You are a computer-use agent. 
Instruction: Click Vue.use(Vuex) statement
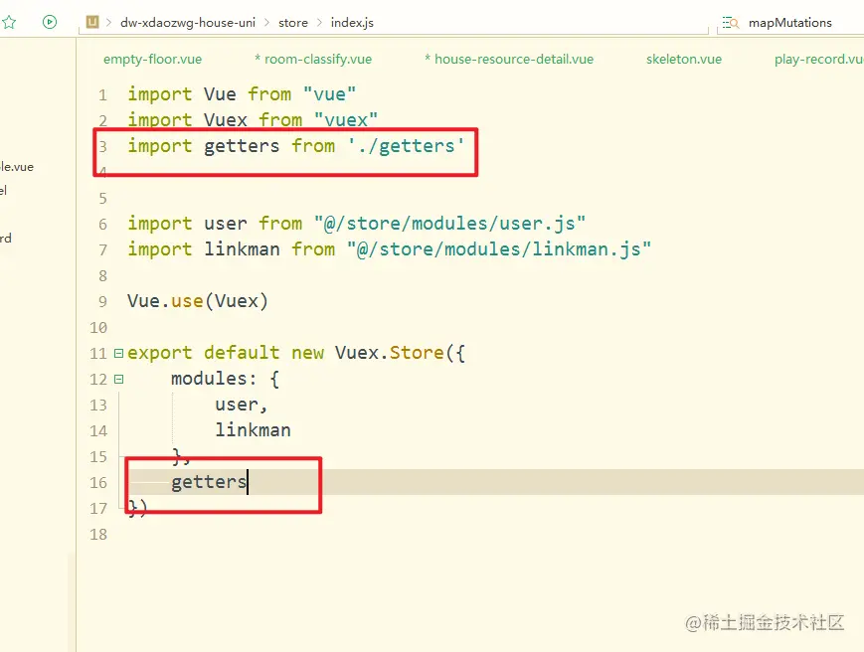pos(198,301)
